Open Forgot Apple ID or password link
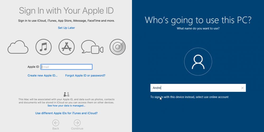Image resolution: width=264 pixels, height=132 pixels. coord(85,76)
